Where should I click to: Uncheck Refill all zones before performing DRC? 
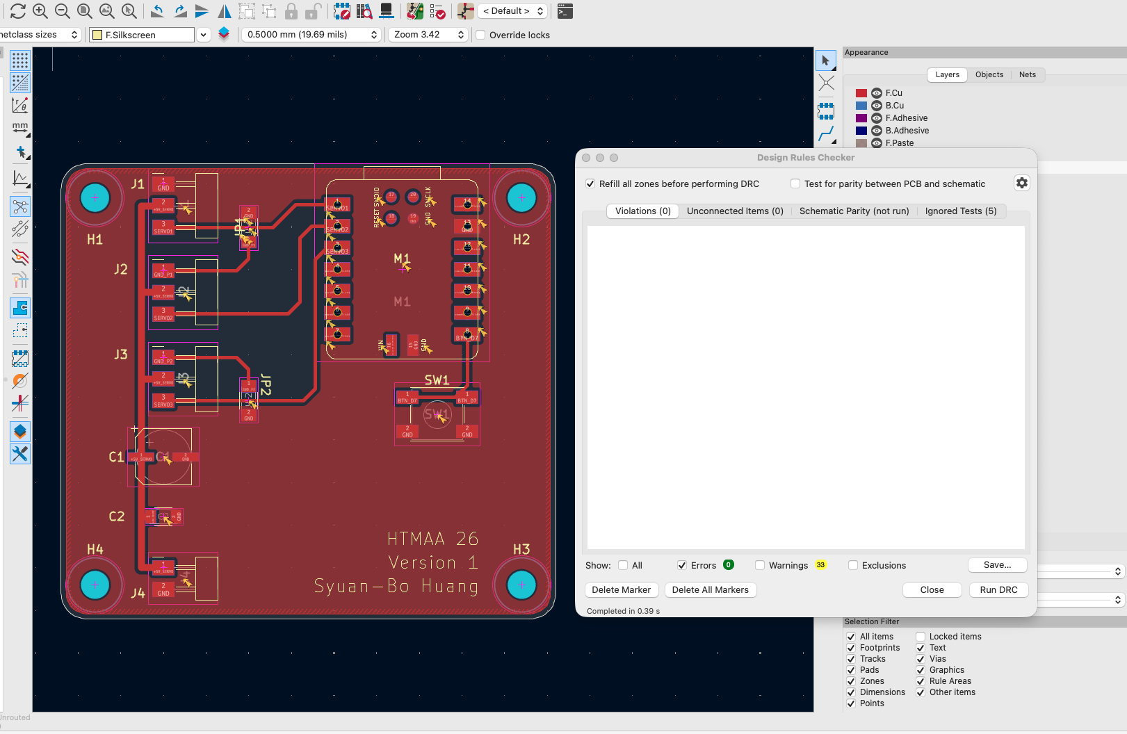tap(590, 183)
